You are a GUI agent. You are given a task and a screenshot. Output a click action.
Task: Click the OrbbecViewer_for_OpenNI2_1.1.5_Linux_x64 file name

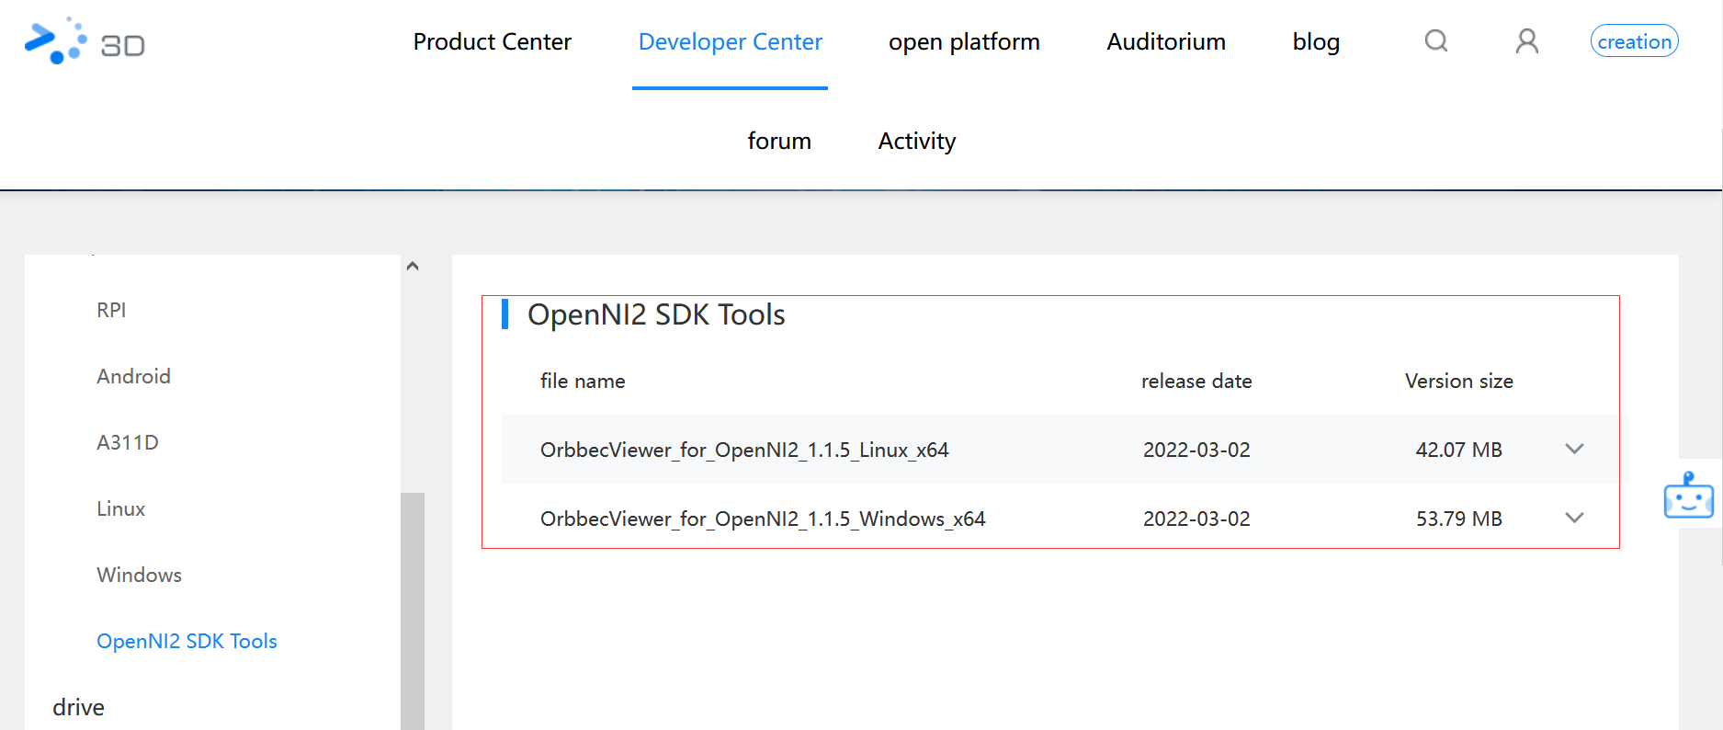pos(744,450)
